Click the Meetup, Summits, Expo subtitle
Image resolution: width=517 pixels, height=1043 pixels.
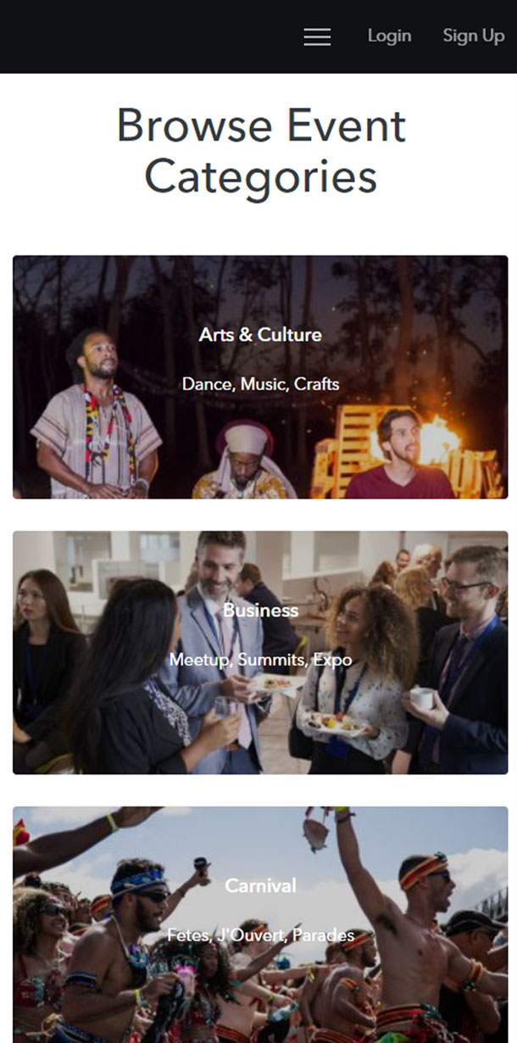coord(260,659)
